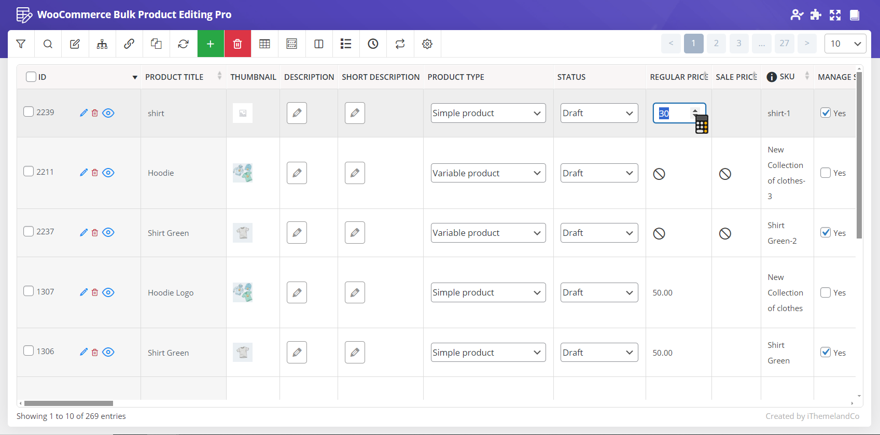Click the Hoodie Logo product thumbnail
Screen dimensions: 880x435
coord(243,292)
